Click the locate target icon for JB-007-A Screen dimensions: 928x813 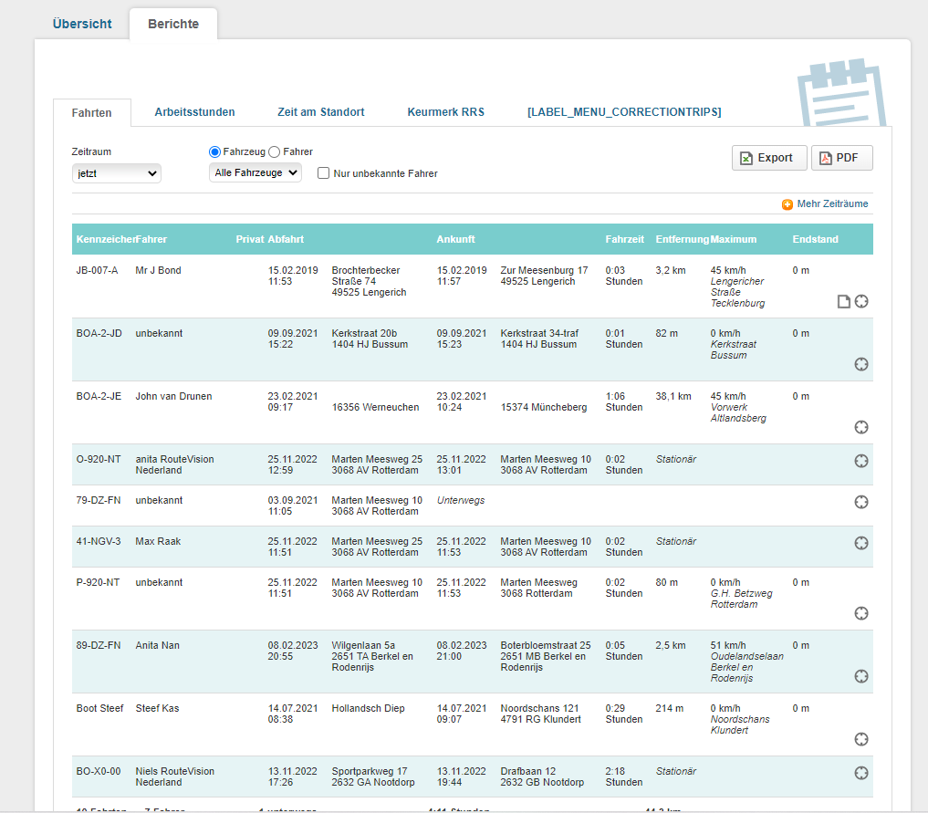point(861,302)
